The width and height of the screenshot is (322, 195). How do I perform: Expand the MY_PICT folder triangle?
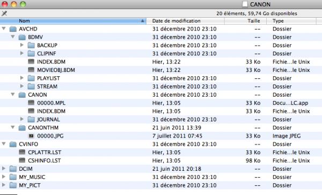(x=4, y=185)
